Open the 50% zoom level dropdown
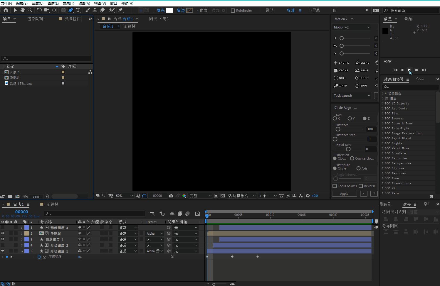Screen dimensions: 440x286 click(x=124, y=196)
